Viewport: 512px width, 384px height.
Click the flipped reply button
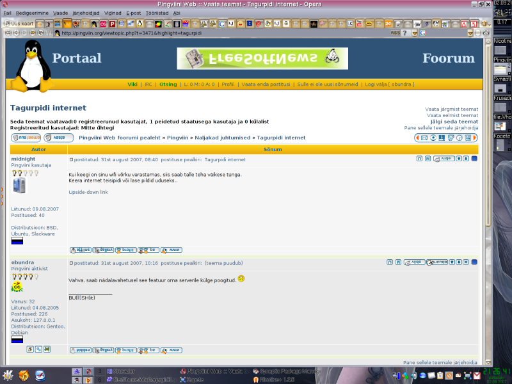tap(59, 138)
